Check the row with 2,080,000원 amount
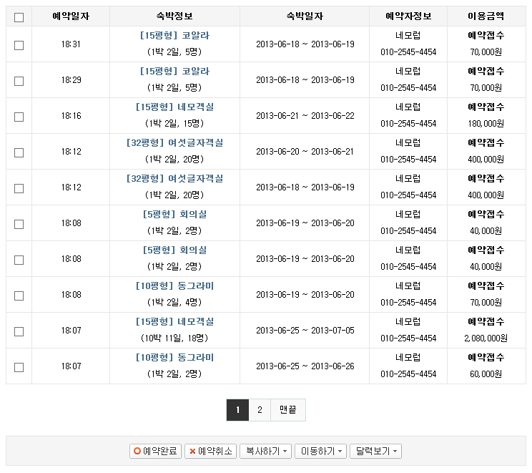The height and width of the screenshot is (473, 532). pos(19,331)
